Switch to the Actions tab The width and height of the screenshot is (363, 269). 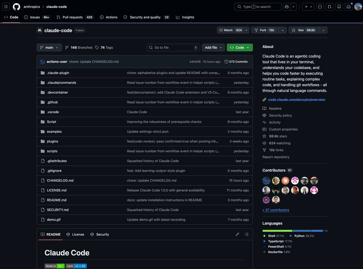click(109, 17)
